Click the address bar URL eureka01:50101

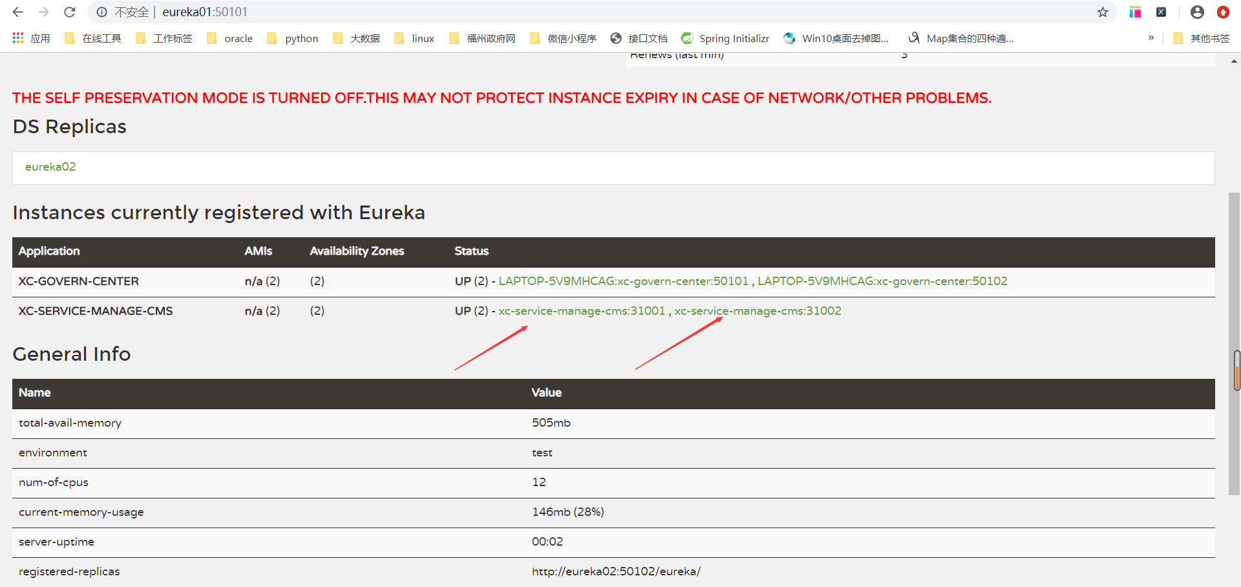click(x=205, y=12)
